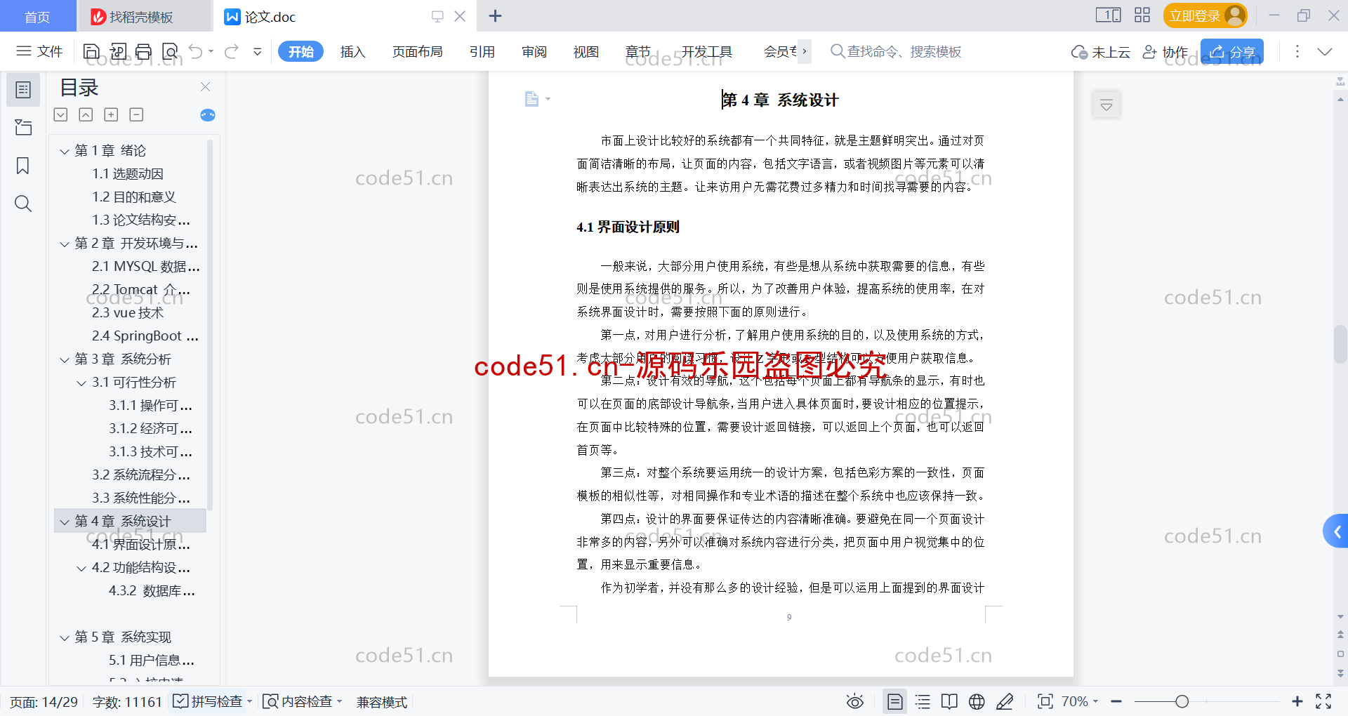Go to 2.3 vue 技术 in outline
The image size is (1348, 716).
click(x=128, y=312)
